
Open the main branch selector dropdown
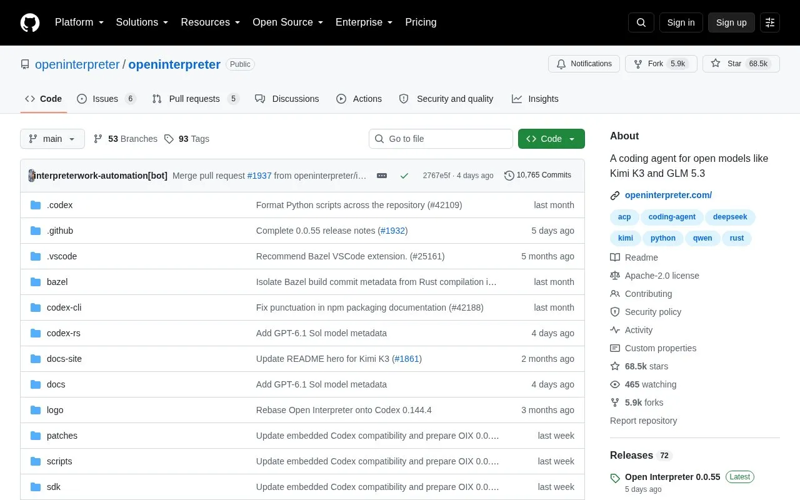tap(52, 139)
